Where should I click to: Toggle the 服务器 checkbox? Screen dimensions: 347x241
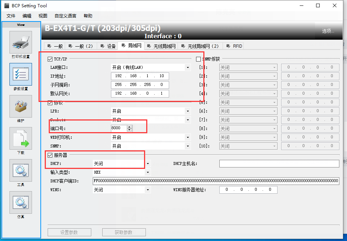[50, 155]
